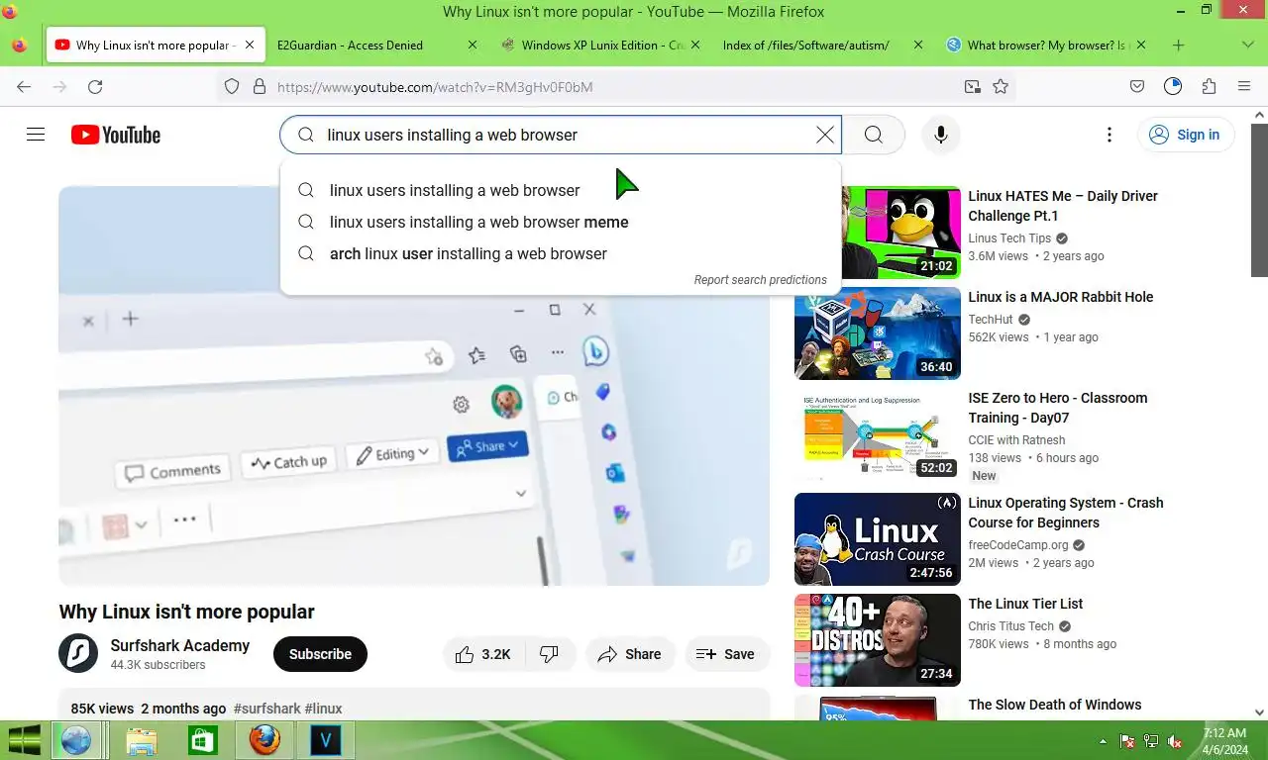1268x760 pixels.
Task: Open the green store taskbar app
Action: (202, 740)
